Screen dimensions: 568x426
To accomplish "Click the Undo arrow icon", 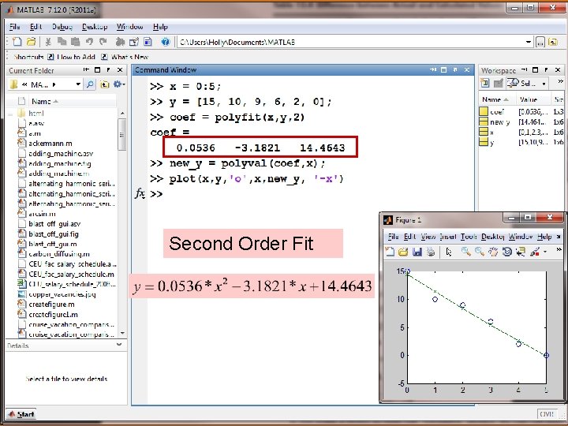I will [x=89, y=42].
